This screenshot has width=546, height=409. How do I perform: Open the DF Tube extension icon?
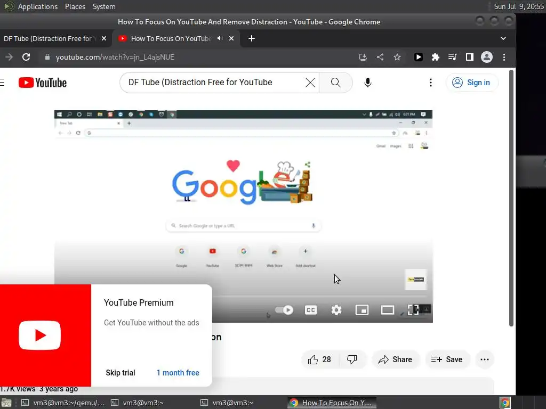(x=419, y=57)
